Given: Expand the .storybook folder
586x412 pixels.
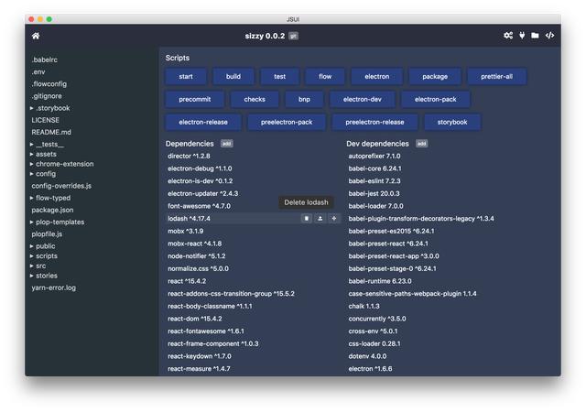Looking at the screenshot, I should 50,108.
